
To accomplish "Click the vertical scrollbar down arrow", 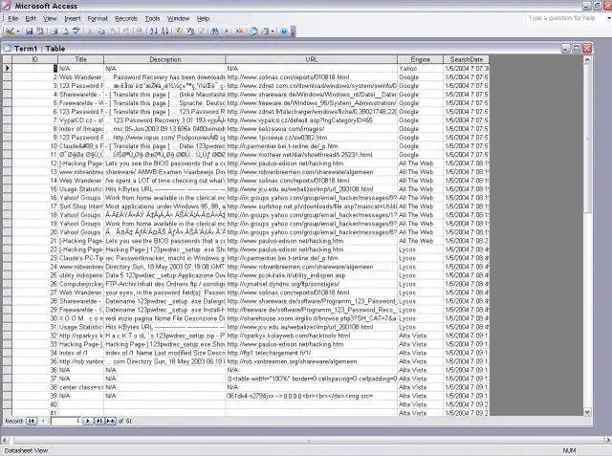I will pyautogui.click(x=587, y=412).
